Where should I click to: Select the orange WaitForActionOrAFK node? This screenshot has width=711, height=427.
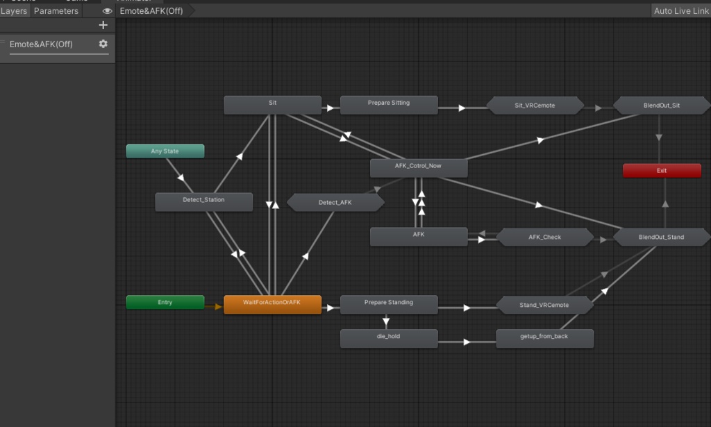tap(272, 304)
